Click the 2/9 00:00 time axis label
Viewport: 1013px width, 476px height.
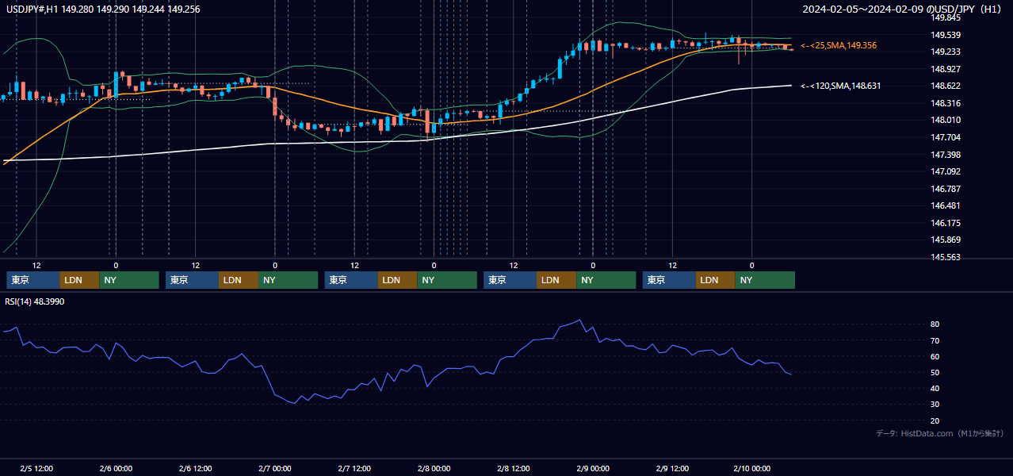593,468
